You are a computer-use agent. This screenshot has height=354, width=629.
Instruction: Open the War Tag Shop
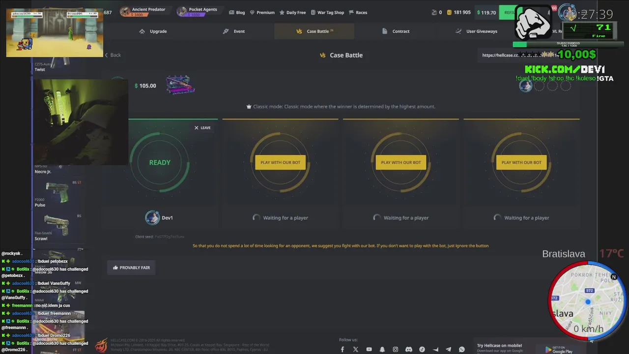click(x=327, y=12)
